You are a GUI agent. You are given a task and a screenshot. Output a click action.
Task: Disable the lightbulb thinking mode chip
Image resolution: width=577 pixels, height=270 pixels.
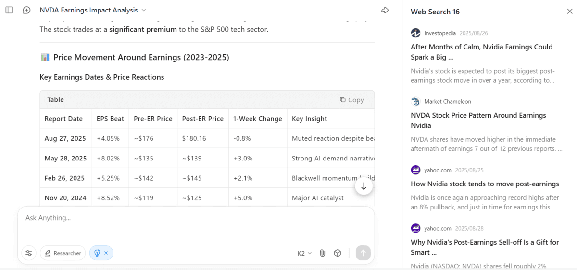coord(105,253)
